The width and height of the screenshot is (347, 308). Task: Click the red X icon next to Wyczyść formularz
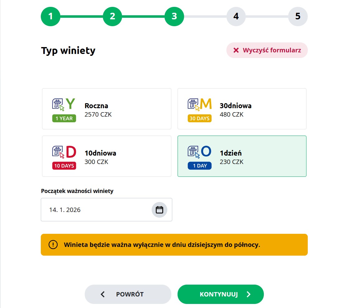[x=236, y=50]
